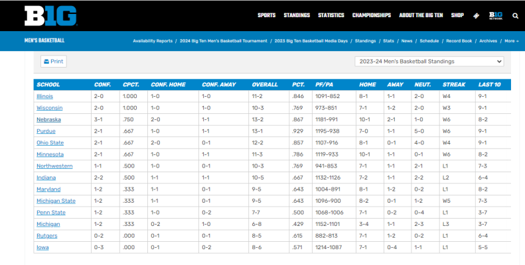The image size is (525, 265).
Task: Open the Nebraska team link
Action: (49, 119)
